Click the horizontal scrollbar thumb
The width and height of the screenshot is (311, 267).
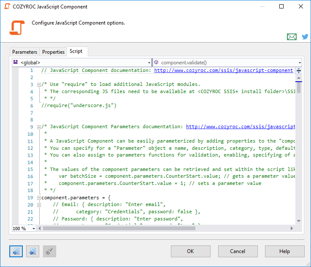point(119,228)
